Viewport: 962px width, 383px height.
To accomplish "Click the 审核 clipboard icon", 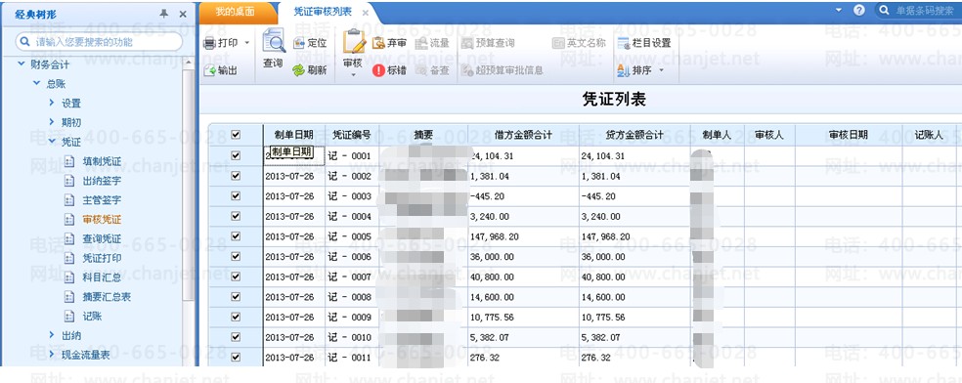I will tap(353, 42).
